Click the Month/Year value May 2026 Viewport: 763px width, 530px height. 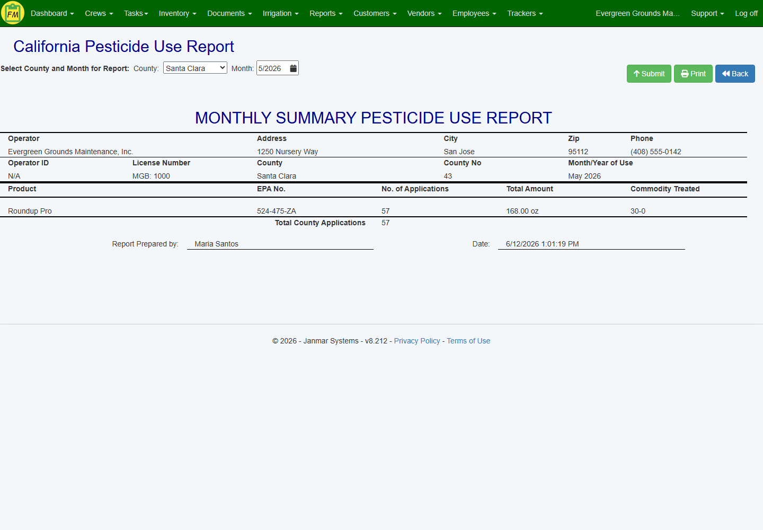[584, 176]
